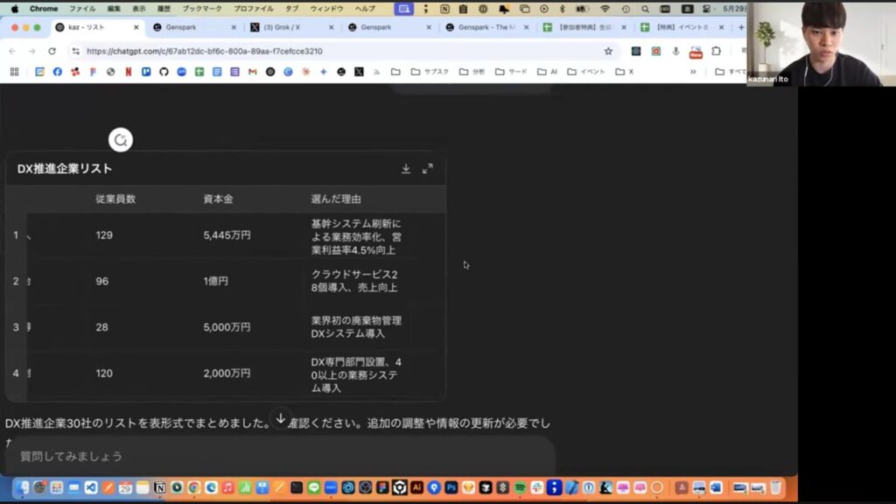Viewport: 896px width, 504px height.
Task: Expand the DX推進企業リスト table to fullscreen
Action: tap(428, 169)
